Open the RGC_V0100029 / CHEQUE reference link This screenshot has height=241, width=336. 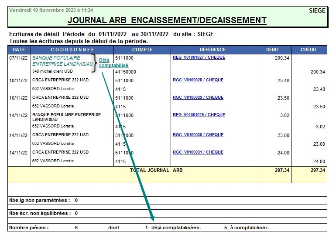[198, 97]
